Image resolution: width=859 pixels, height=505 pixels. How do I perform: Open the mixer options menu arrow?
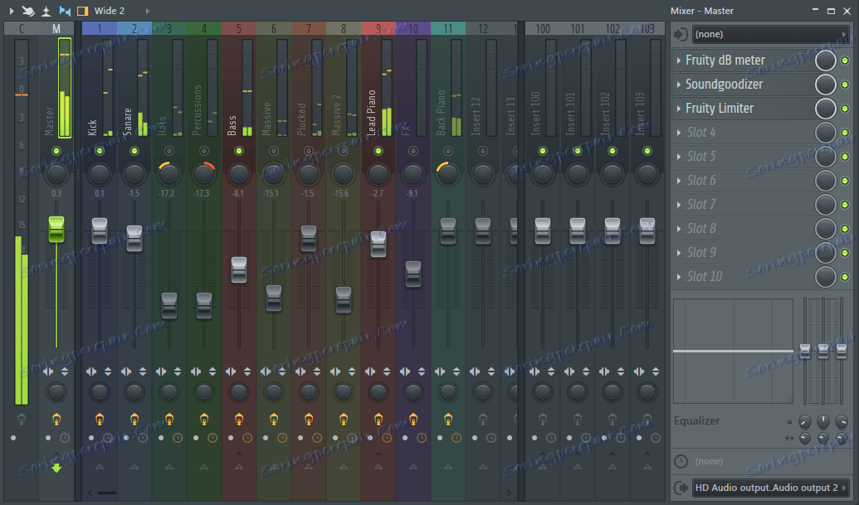pos(11,11)
